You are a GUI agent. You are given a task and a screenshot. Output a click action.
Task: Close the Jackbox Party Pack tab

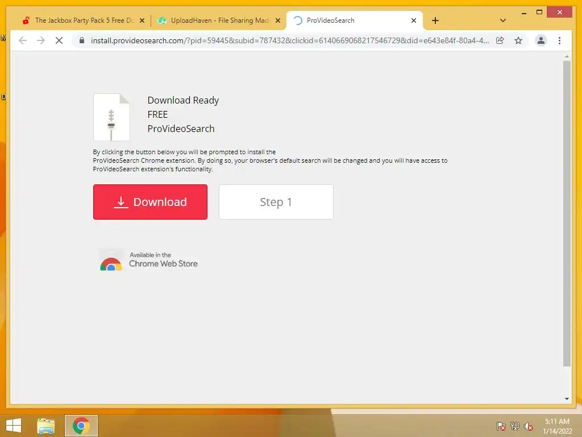click(x=142, y=21)
